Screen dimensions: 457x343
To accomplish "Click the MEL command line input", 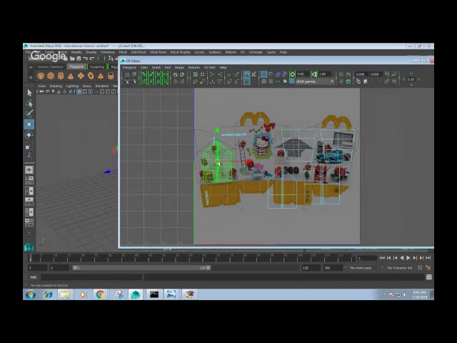I will click(x=92, y=277).
